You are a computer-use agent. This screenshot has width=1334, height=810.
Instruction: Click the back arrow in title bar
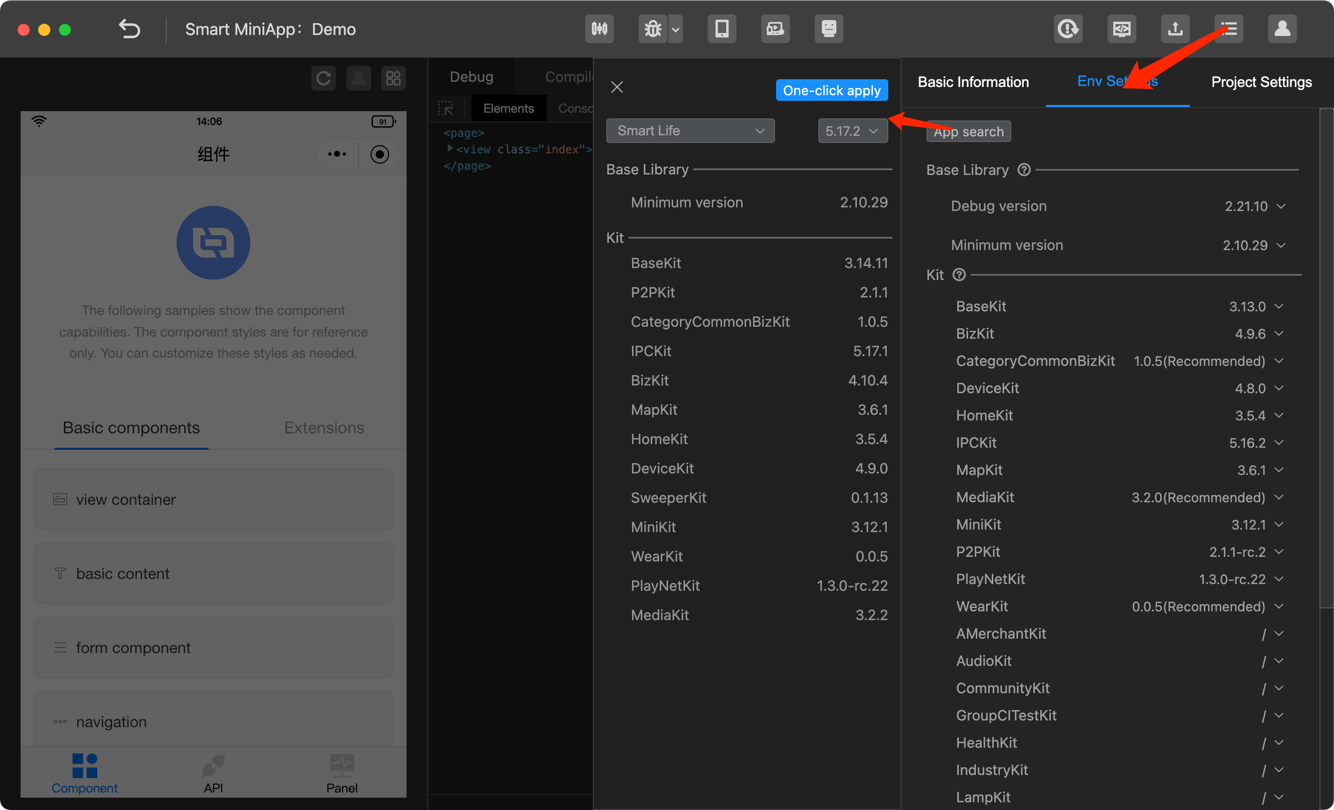[129, 29]
